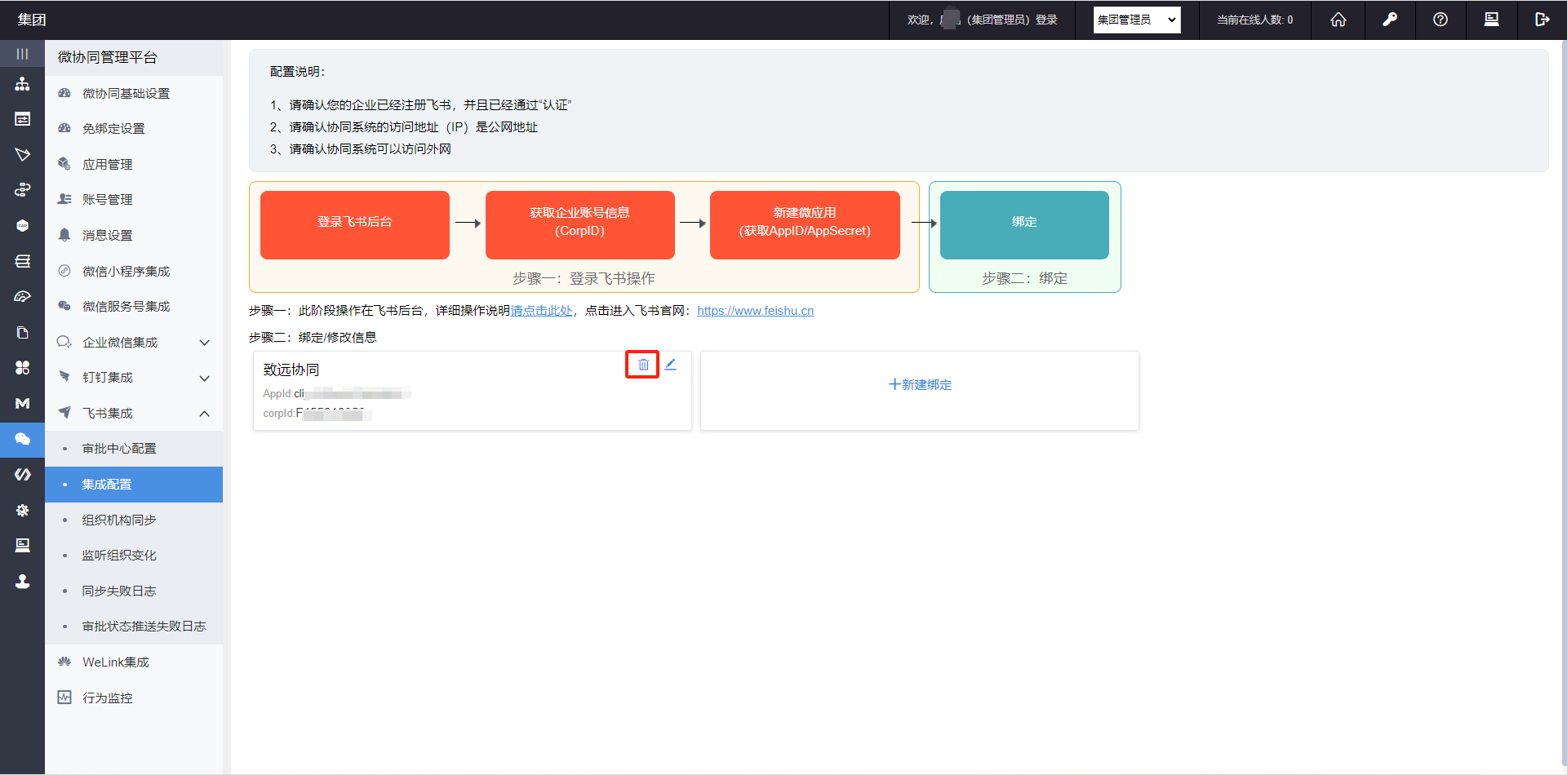Open the 请点击此处 instructions link

pyautogui.click(x=542, y=311)
